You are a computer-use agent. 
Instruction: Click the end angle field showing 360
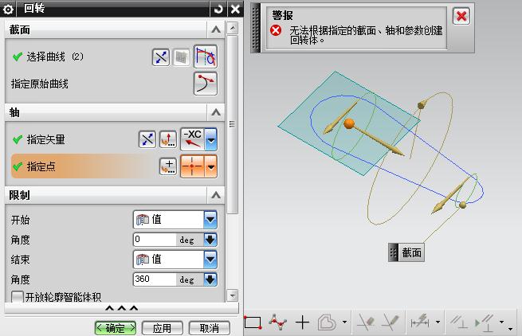[x=155, y=279]
